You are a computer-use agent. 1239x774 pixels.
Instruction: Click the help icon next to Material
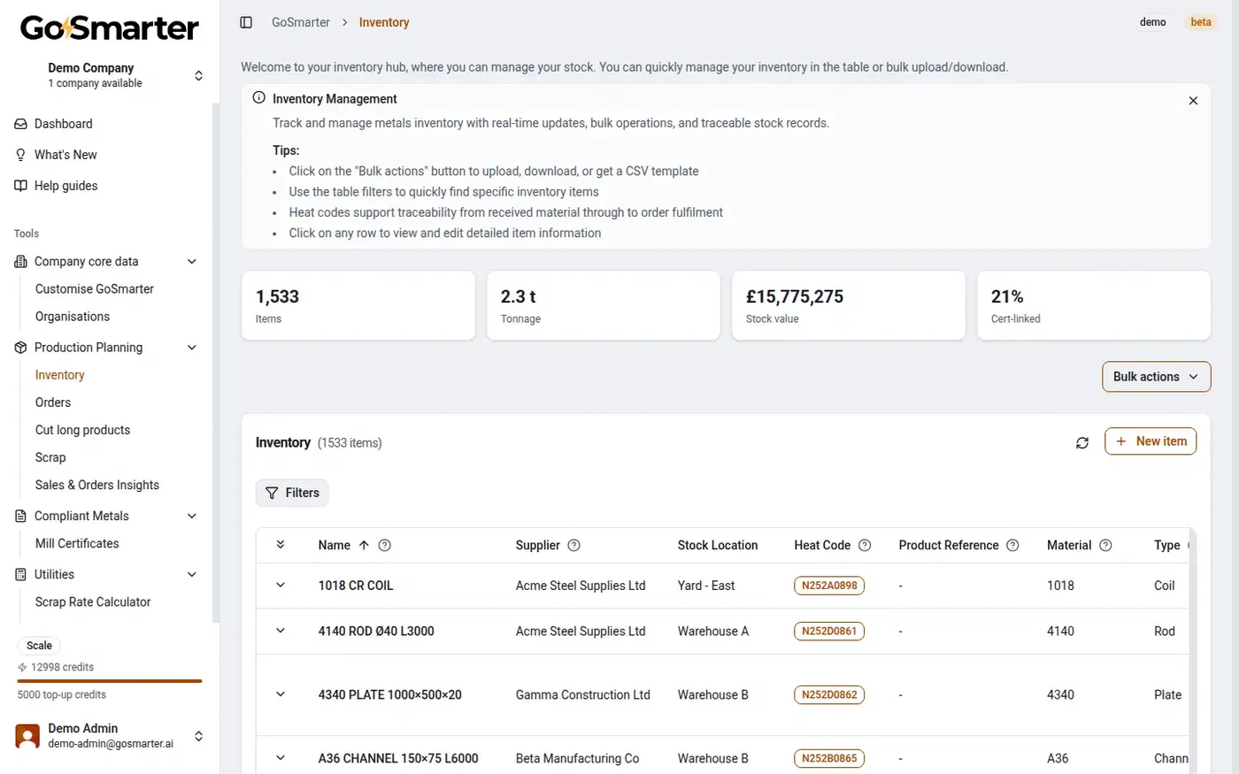click(1105, 546)
